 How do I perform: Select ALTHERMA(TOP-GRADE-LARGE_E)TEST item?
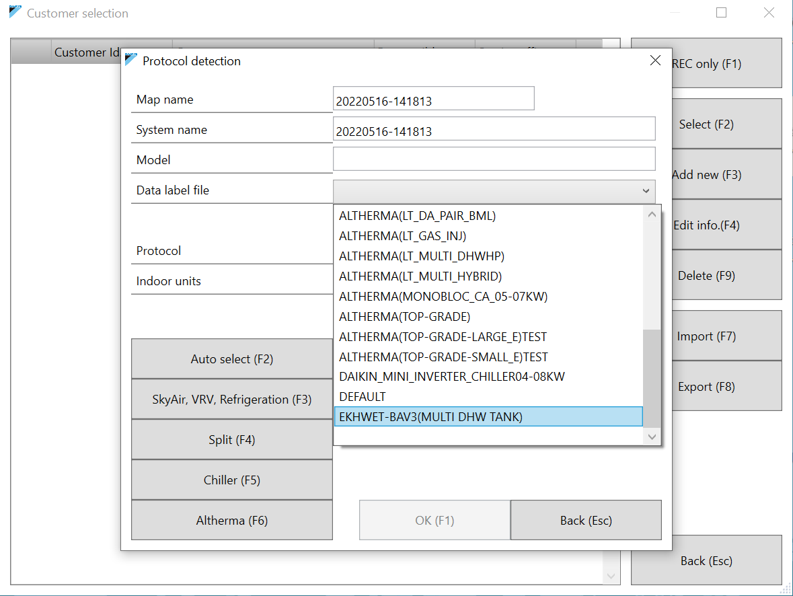(488, 337)
